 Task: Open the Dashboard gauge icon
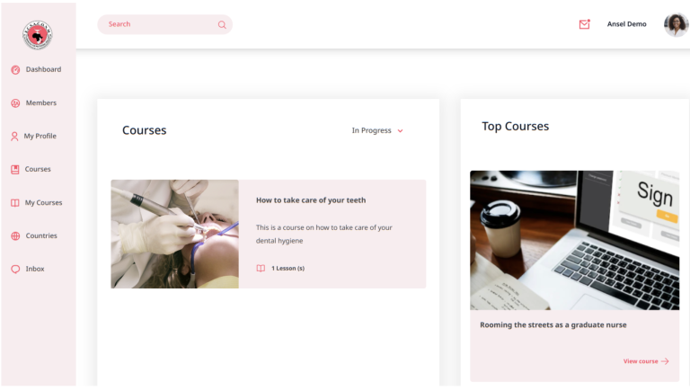pyautogui.click(x=15, y=70)
